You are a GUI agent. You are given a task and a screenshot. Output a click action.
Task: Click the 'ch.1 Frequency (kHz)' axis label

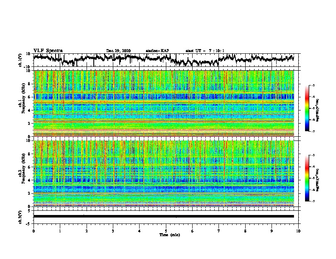tap(22, 99)
